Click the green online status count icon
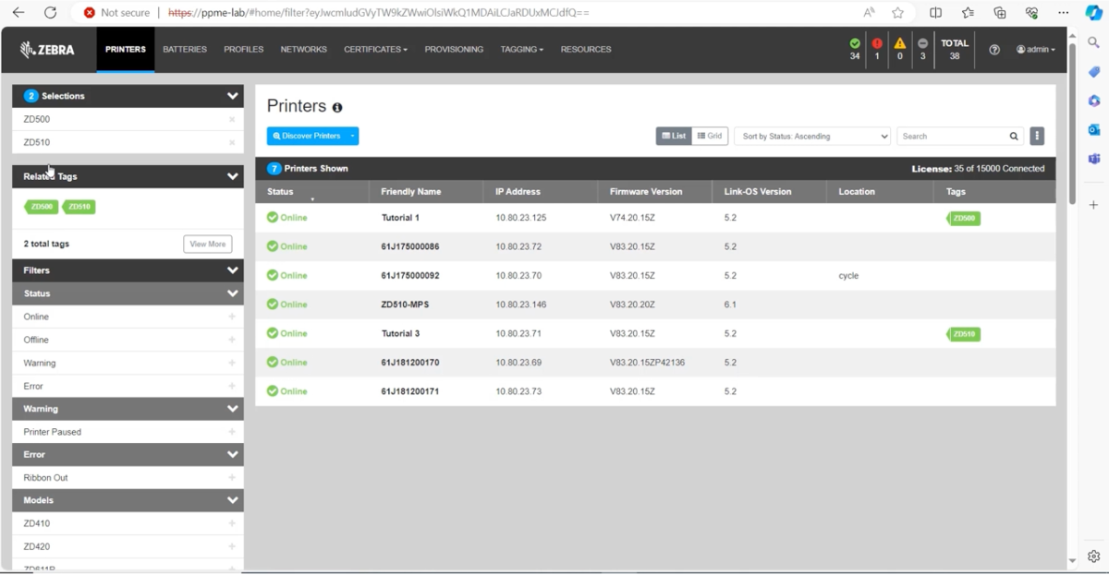Screen dimensions: 1109x586 pyautogui.click(x=855, y=43)
